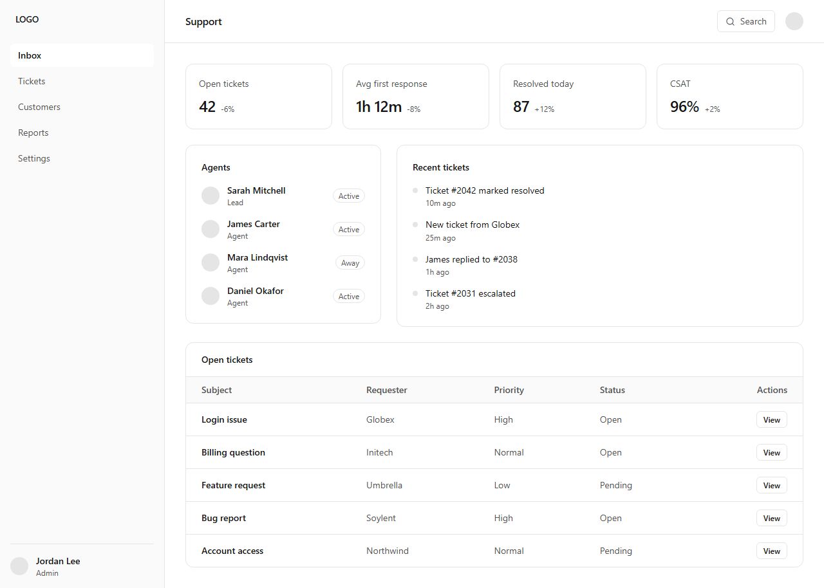Screen dimensions: 824x588
Task: Click the Recent tickets heading
Action: click(441, 167)
